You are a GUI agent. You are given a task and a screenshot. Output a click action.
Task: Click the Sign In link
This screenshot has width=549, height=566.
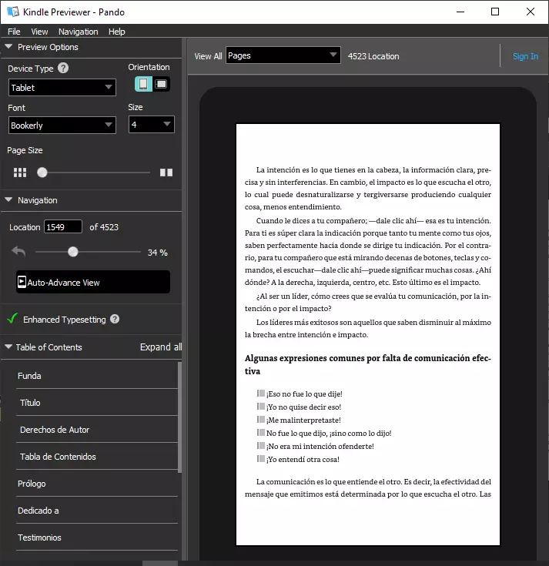tap(526, 56)
